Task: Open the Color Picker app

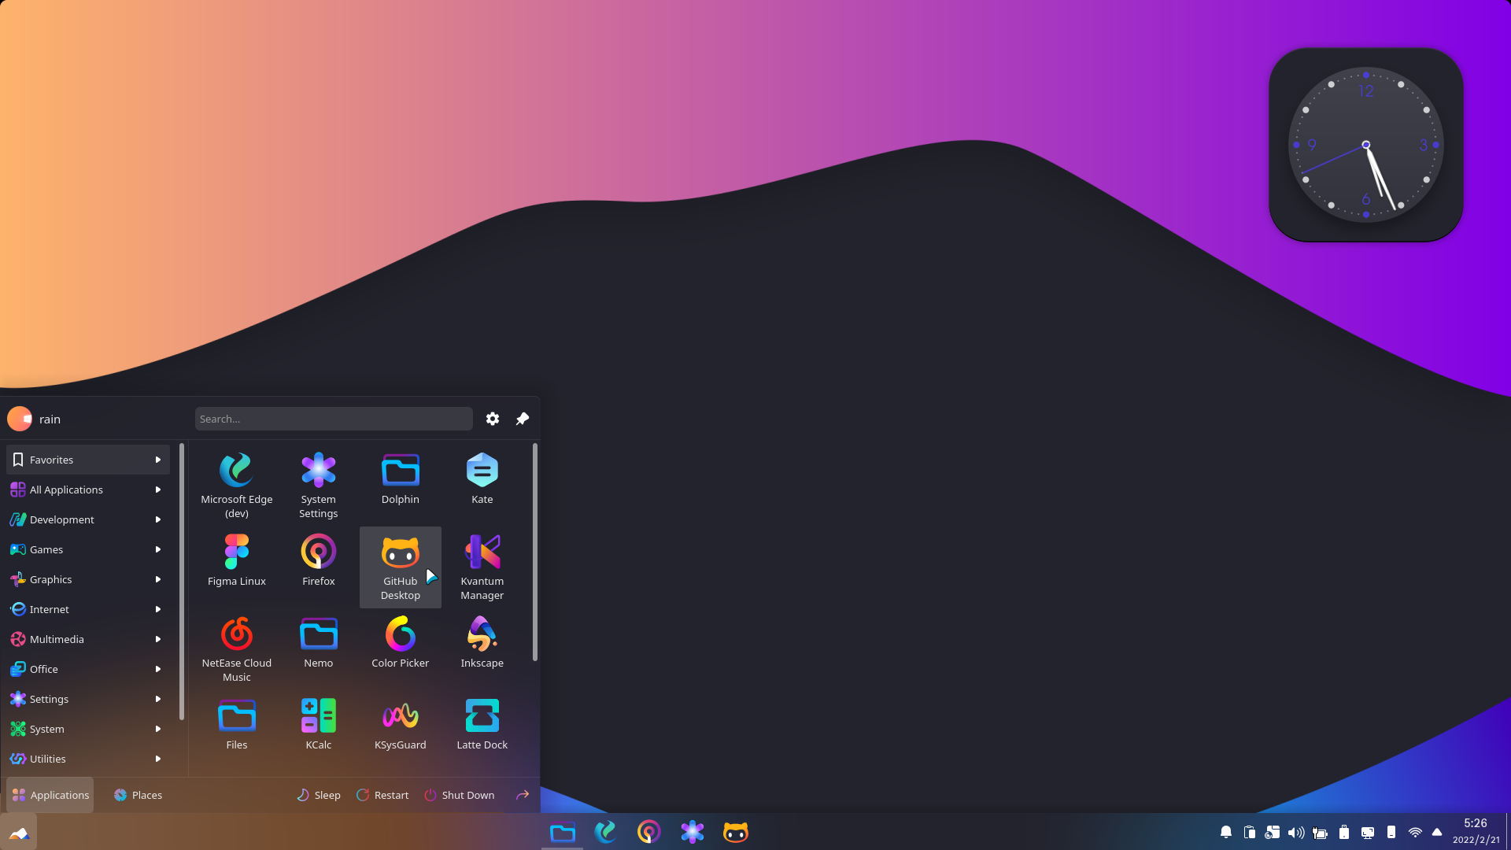Action: tap(401, 649)
